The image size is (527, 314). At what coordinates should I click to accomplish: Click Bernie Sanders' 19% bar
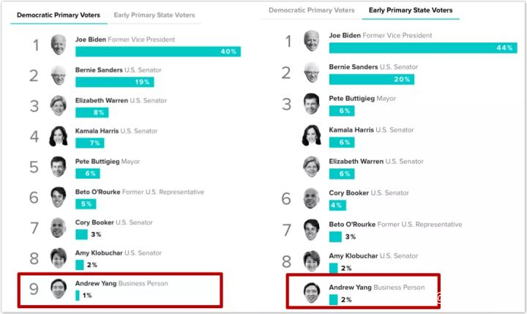pyautogui.click(x=114, y=82)
